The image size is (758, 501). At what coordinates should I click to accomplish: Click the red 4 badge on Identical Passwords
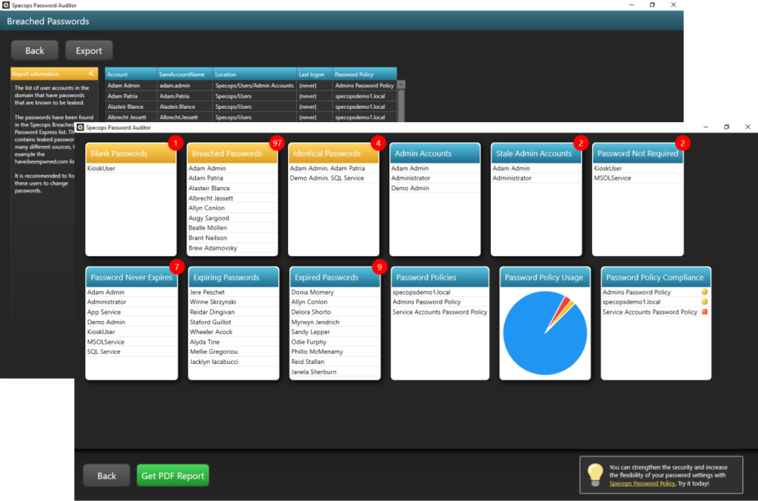[378, 143]
